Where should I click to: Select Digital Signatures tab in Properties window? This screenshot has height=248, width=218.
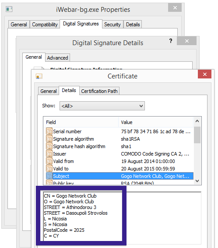(x=81, y=24)
